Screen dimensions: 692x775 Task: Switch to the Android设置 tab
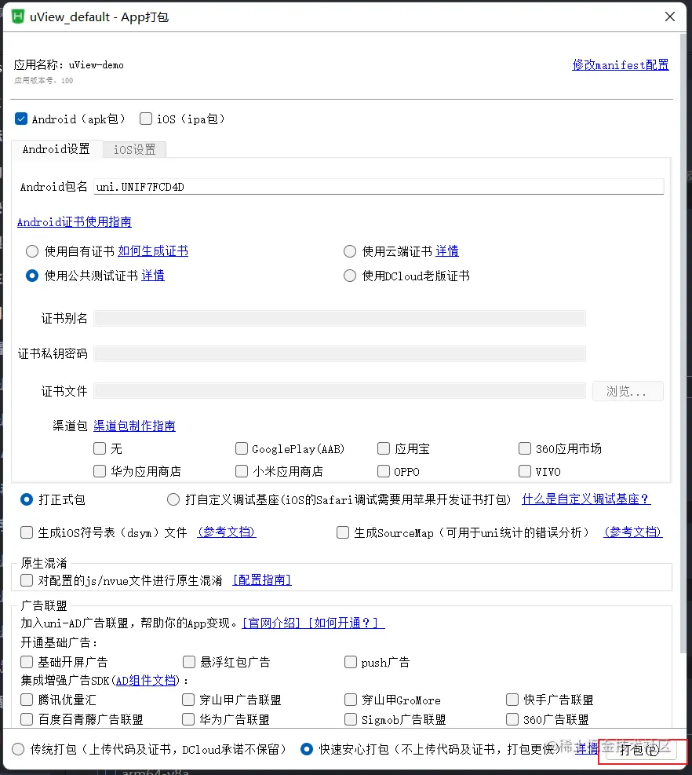(x=56, y=149)
